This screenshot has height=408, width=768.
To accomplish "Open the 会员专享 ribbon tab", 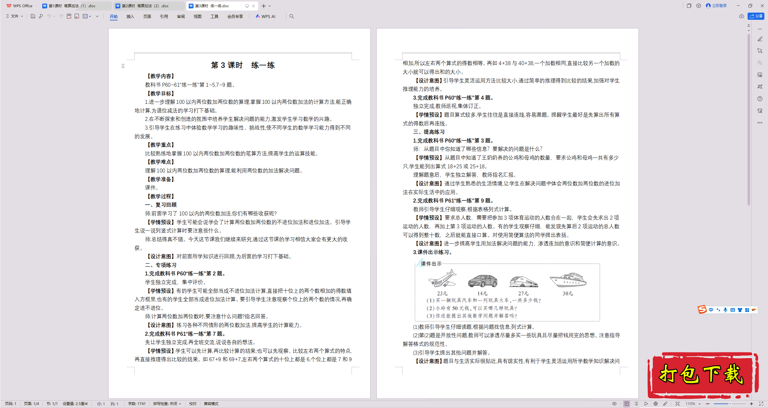I will point(235,16).
